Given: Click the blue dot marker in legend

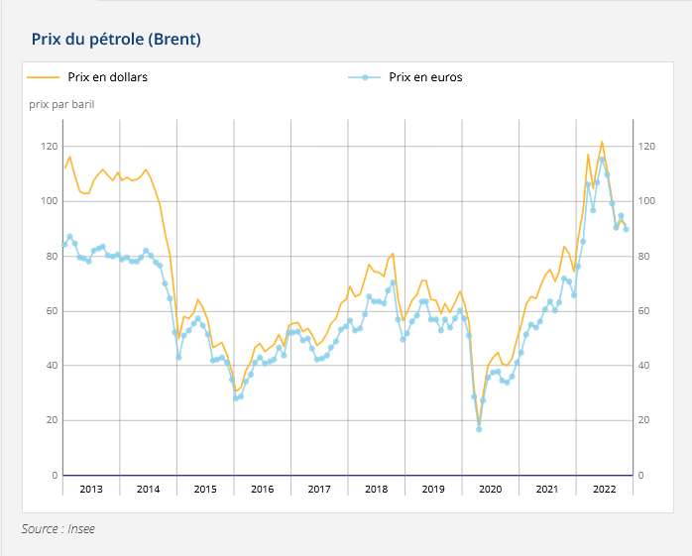Looking at the screenshot, I should click(365, 76).
